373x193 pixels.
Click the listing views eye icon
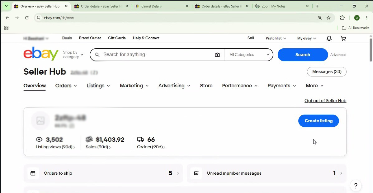[39, 139]
